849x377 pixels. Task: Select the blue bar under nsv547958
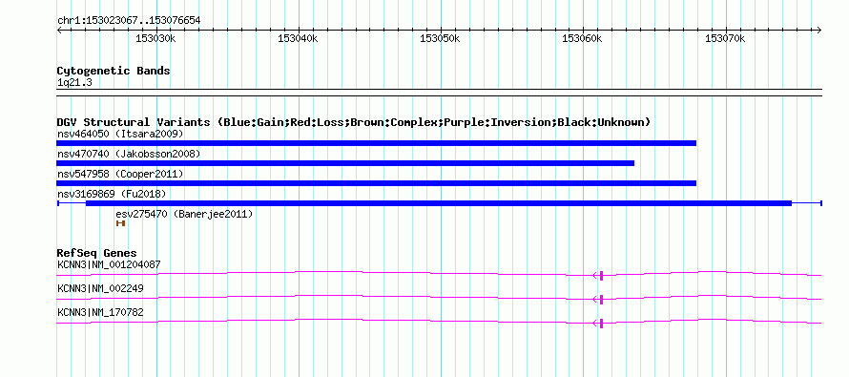coord(376,183)
